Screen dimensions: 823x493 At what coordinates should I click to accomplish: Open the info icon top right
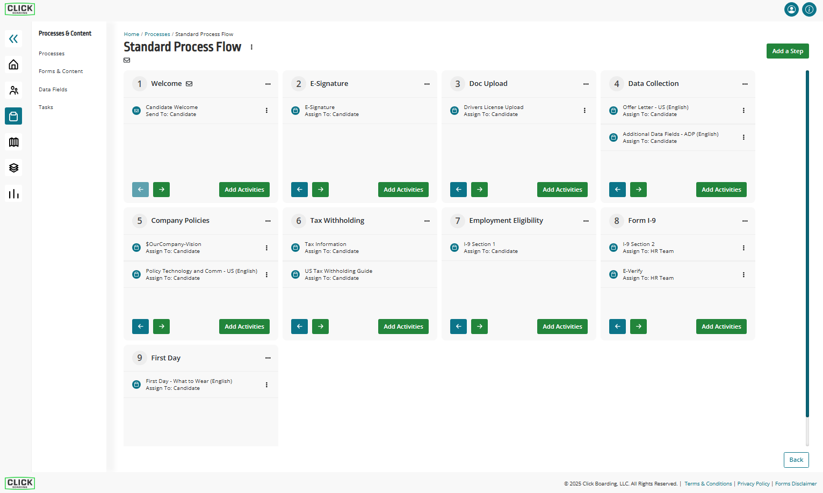click(809, 9)
